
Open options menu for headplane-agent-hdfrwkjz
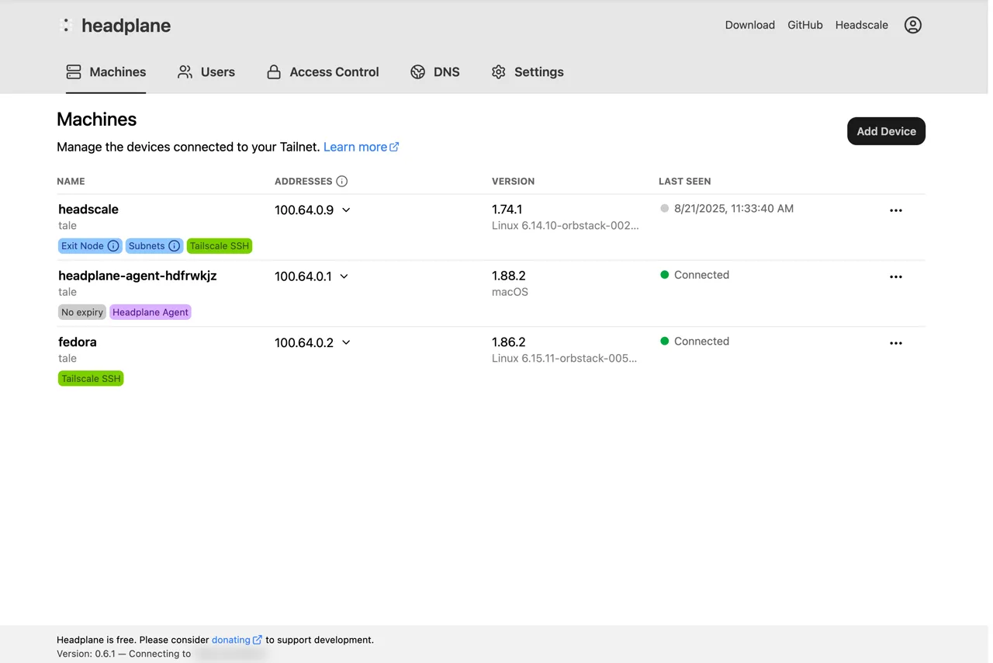coord(896,277)
